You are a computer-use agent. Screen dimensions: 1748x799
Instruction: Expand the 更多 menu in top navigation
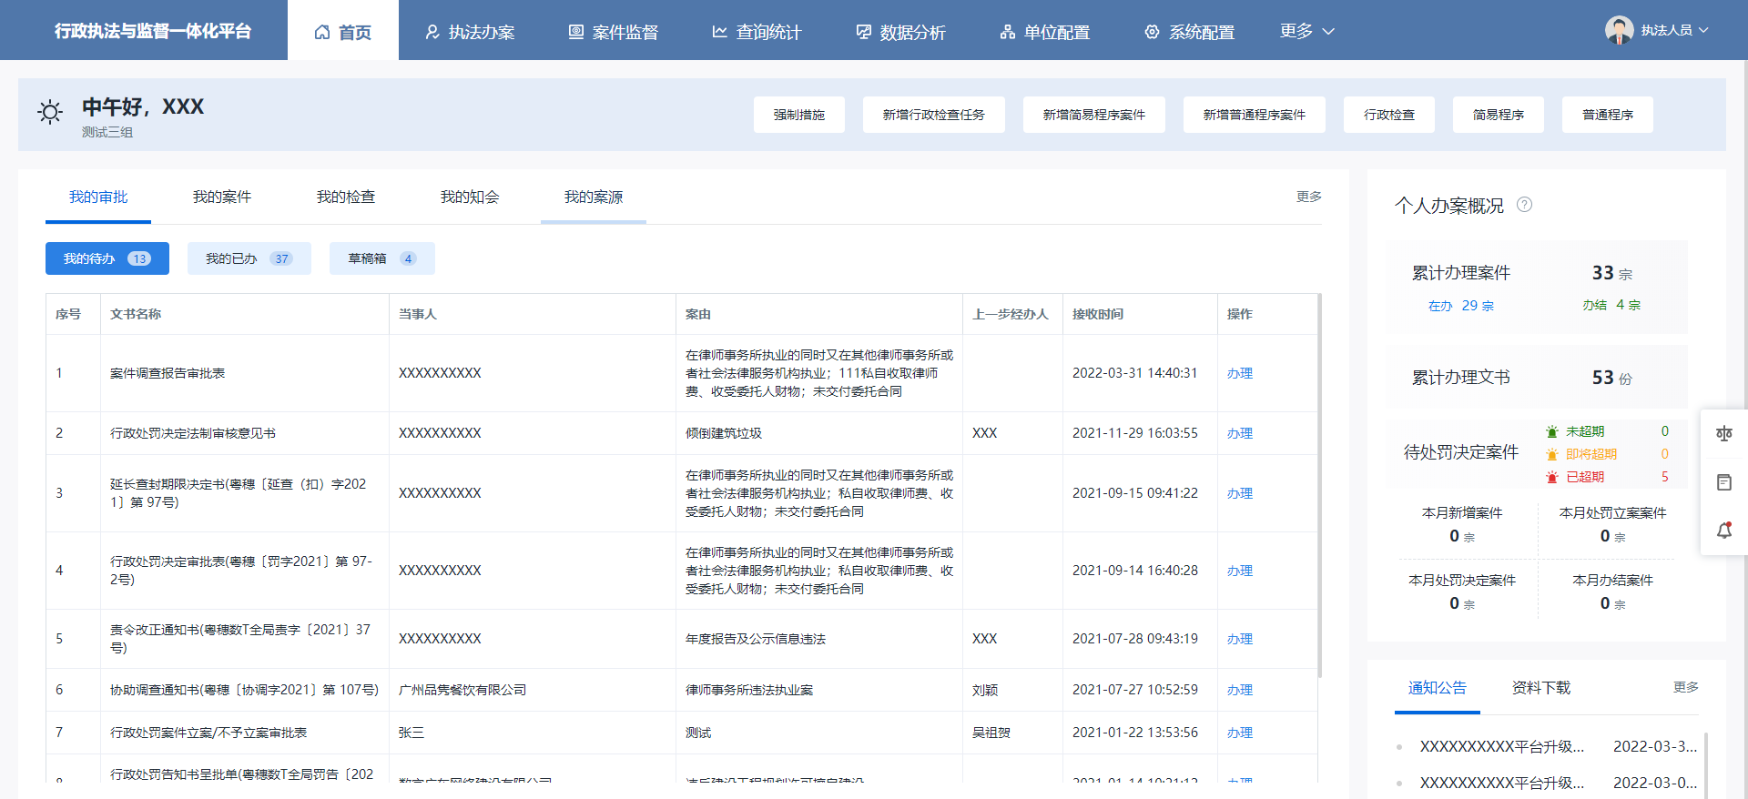[x=1306, y=31]
